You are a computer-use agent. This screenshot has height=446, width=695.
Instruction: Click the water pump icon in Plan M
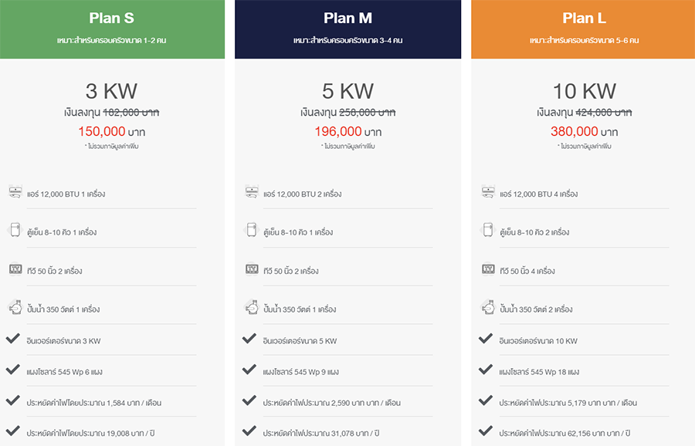pyautogui.click(x=252, y=308)
